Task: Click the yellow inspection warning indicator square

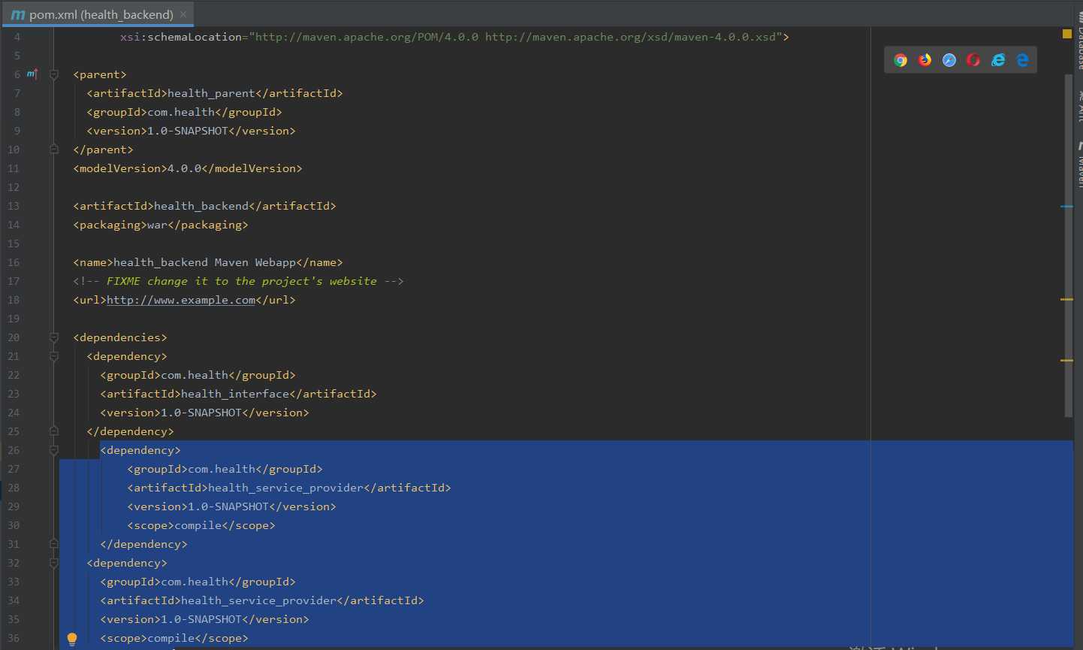Action: tap(1067, 34)
